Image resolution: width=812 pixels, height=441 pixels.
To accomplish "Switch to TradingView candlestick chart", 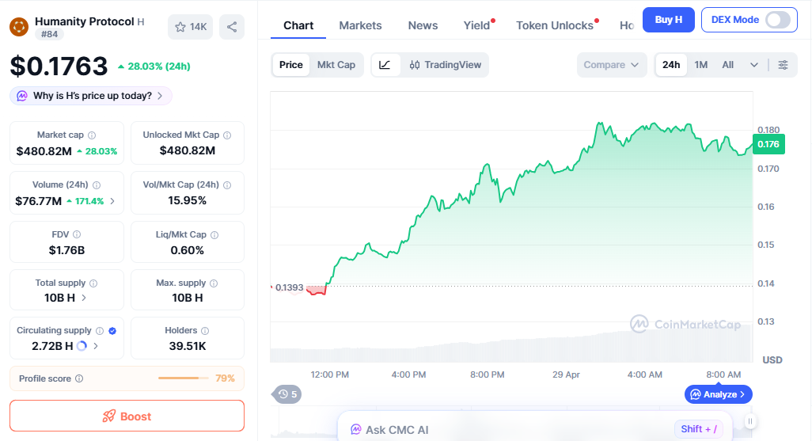I will coord(446,65).
